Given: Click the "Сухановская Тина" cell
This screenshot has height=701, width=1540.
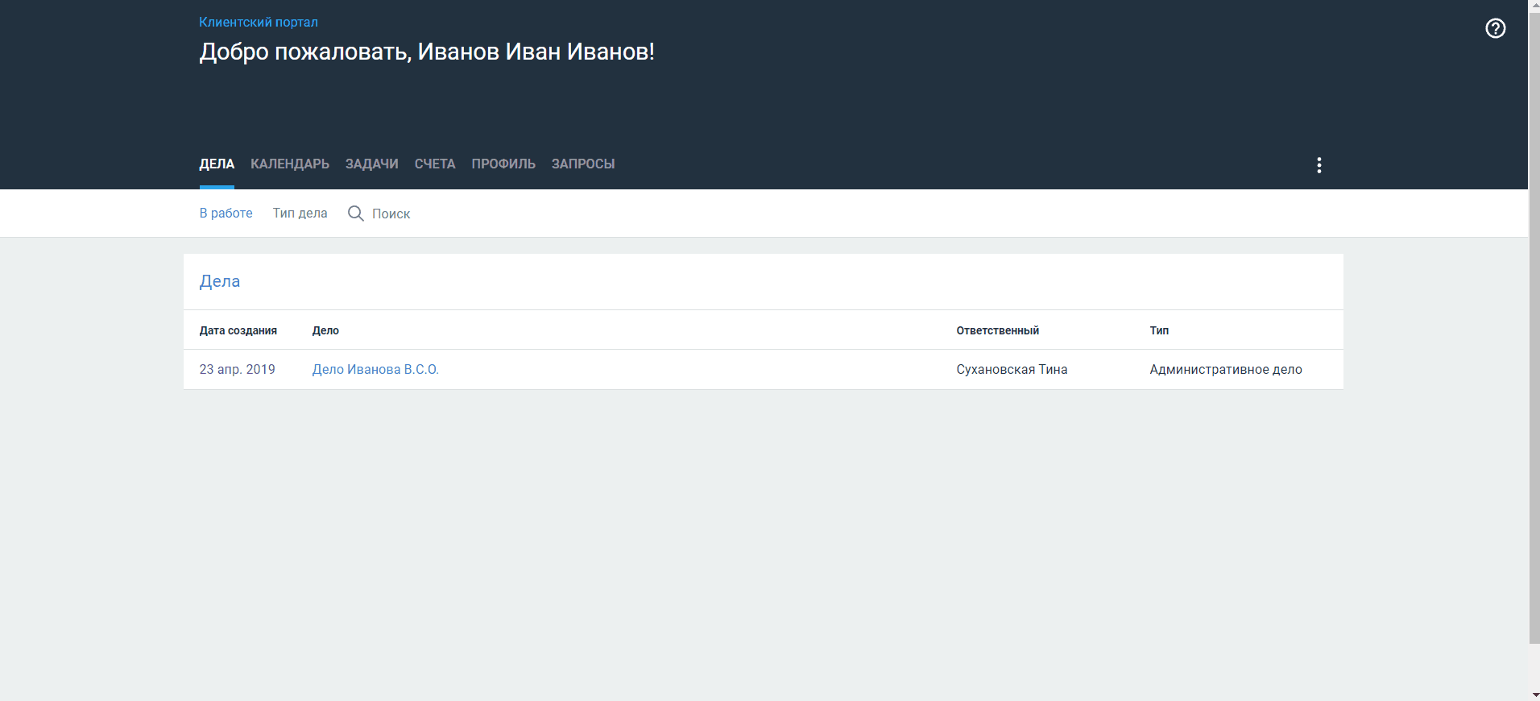Looking at the screenshot, I should 1012,370.
